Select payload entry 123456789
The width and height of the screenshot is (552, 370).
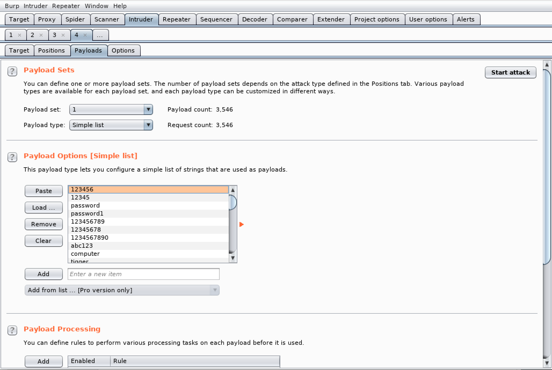click(148, 222)
